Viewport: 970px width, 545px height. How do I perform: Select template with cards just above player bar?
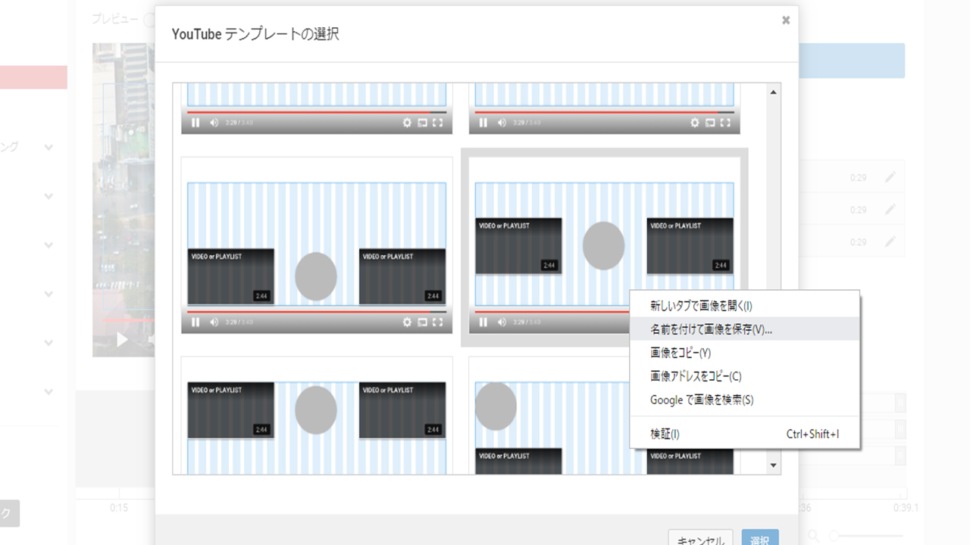(x=317, y=247)
